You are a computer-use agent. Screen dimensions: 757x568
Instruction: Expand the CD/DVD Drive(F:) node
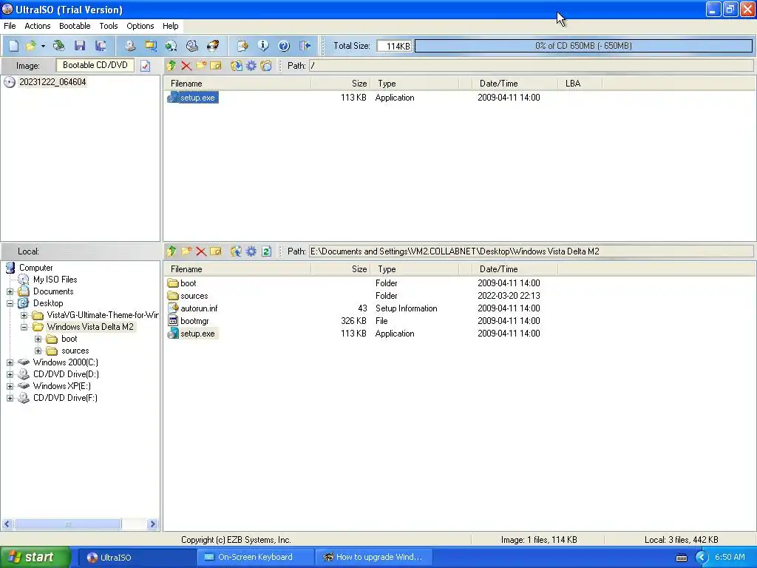[x=10, y=398]
